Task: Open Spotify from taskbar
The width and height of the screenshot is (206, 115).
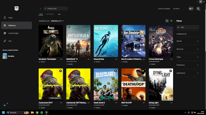Action: (42, 112)
